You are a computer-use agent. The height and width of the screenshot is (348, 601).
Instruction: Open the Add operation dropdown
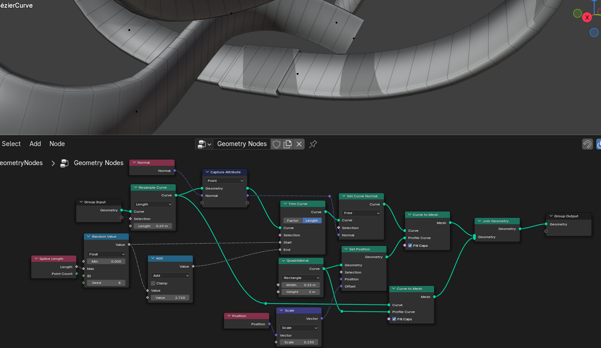[170, 275]
